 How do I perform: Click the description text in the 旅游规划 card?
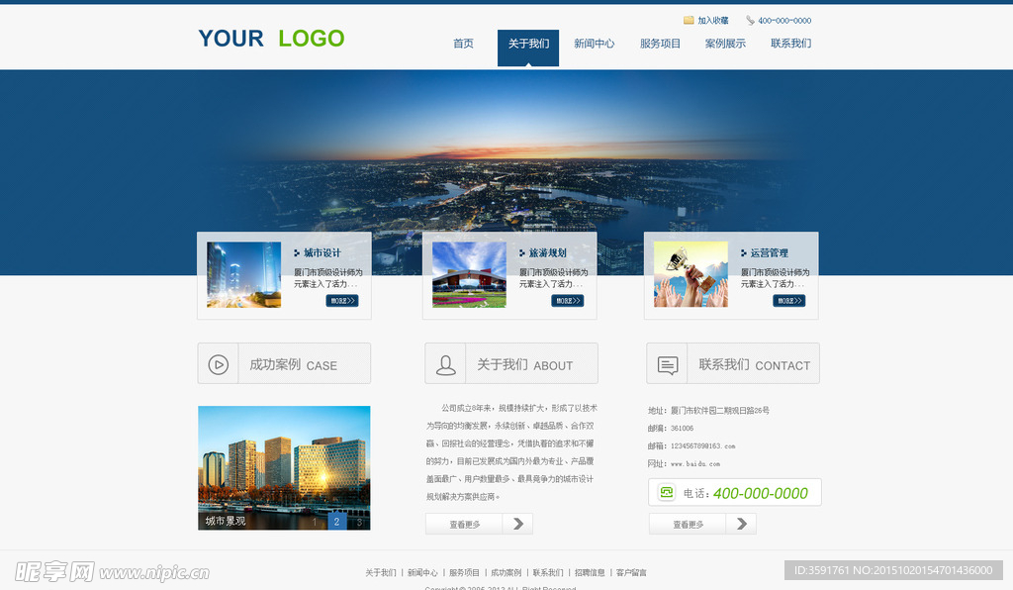[554, 278]
